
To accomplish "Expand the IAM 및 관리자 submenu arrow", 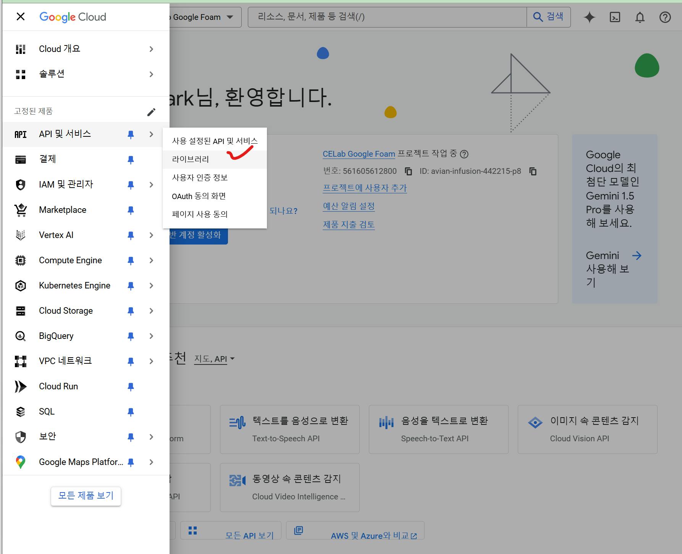I will pyautogui.click(x=151, y=185).
